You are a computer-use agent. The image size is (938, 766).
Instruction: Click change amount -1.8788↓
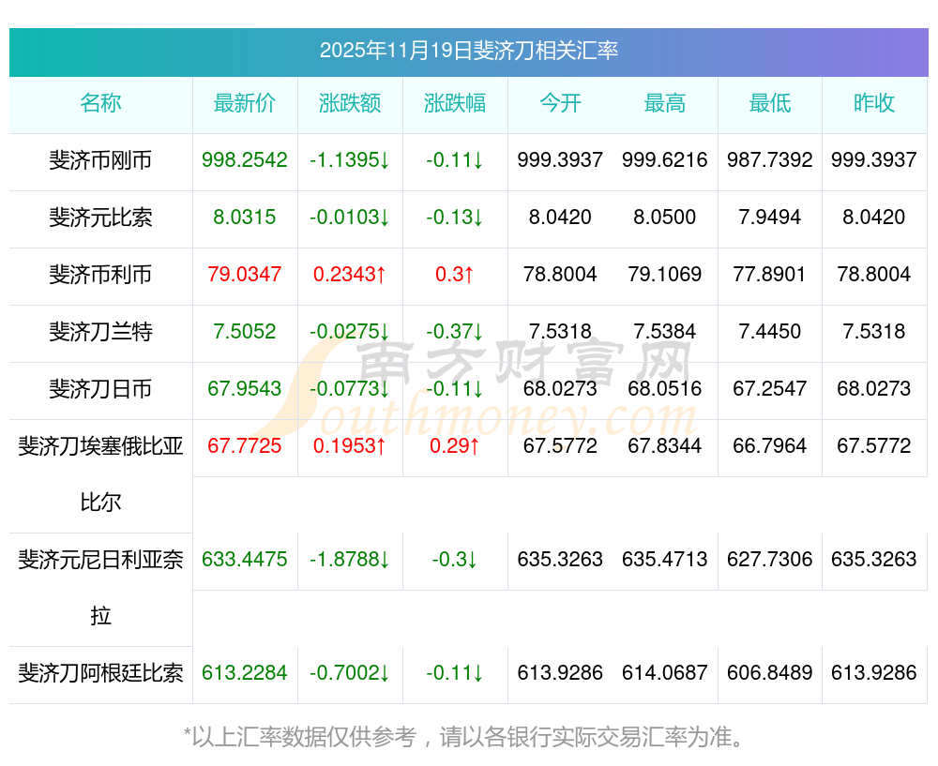[x=350, y=560]
